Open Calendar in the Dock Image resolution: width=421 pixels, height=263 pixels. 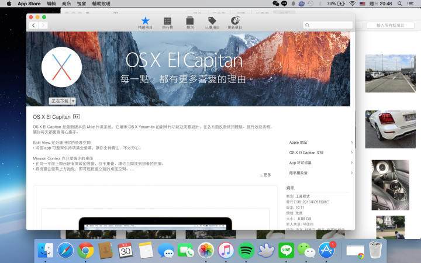(125, 250)
